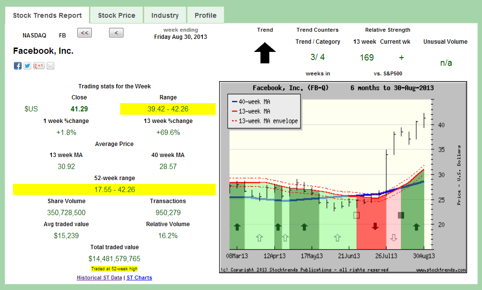482x290 pixels.
Task: Open the ST Charts link
Action: tap(139, 278)
